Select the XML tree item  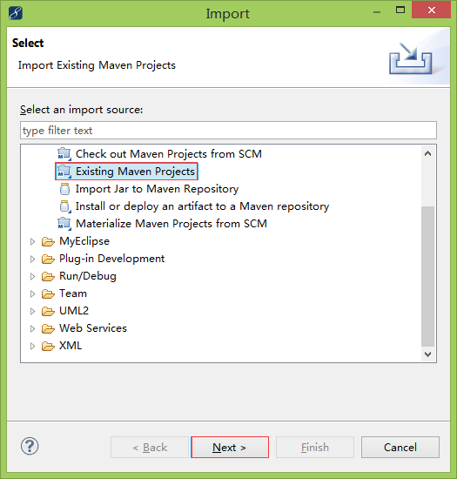point(71,346)
